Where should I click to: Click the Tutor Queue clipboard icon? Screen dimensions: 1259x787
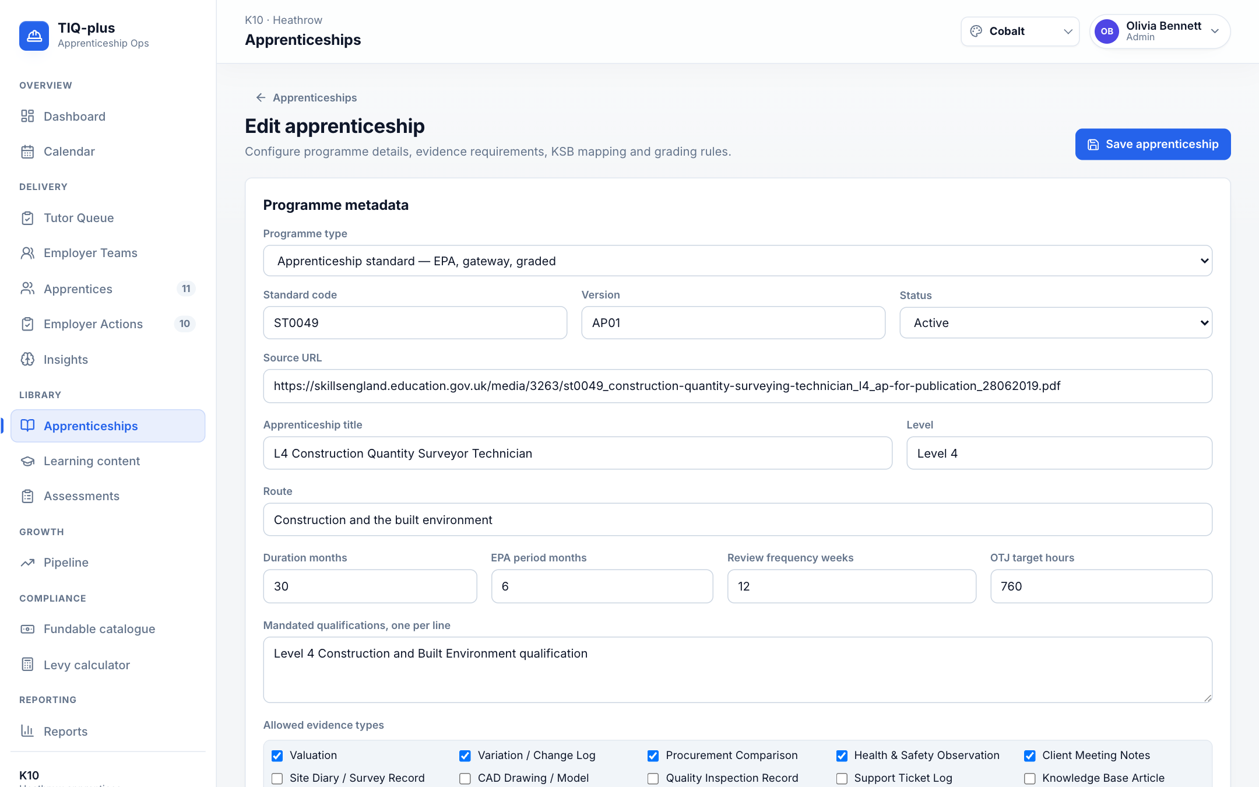(x=27, y=218)
